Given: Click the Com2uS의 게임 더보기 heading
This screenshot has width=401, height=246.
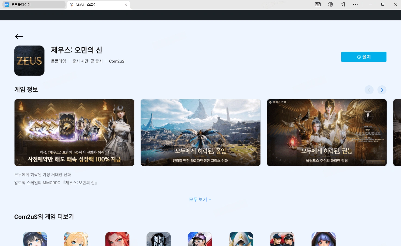Looking at the screenshot, I should point(44,217).
